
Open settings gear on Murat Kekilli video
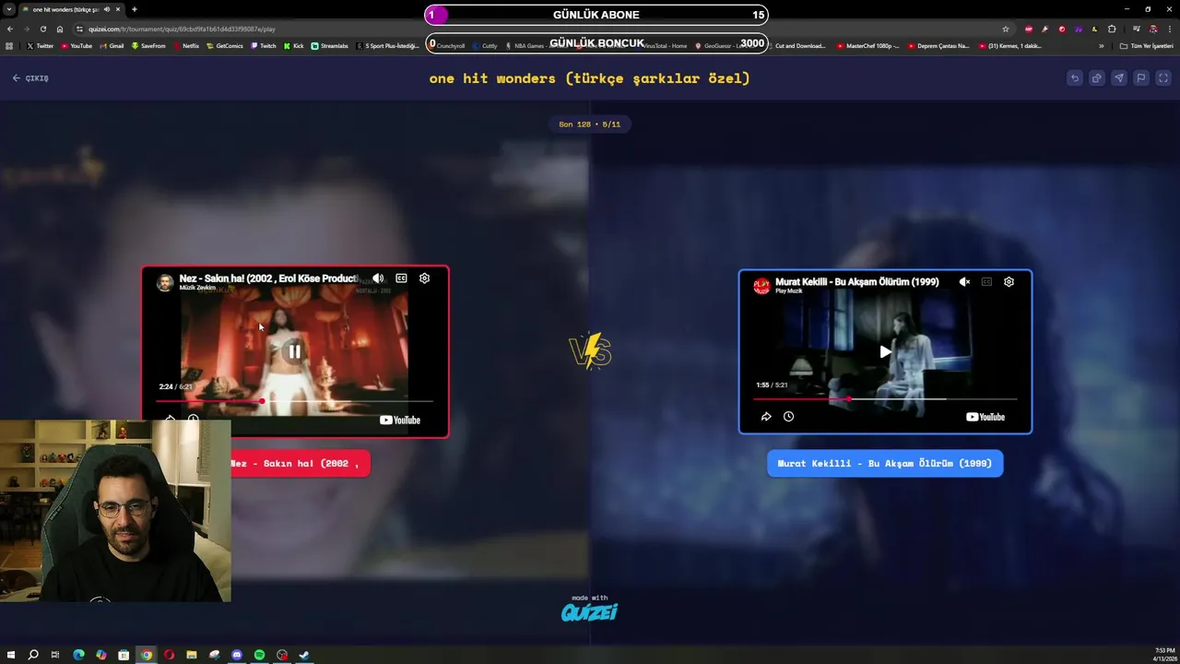[1009, 281]
